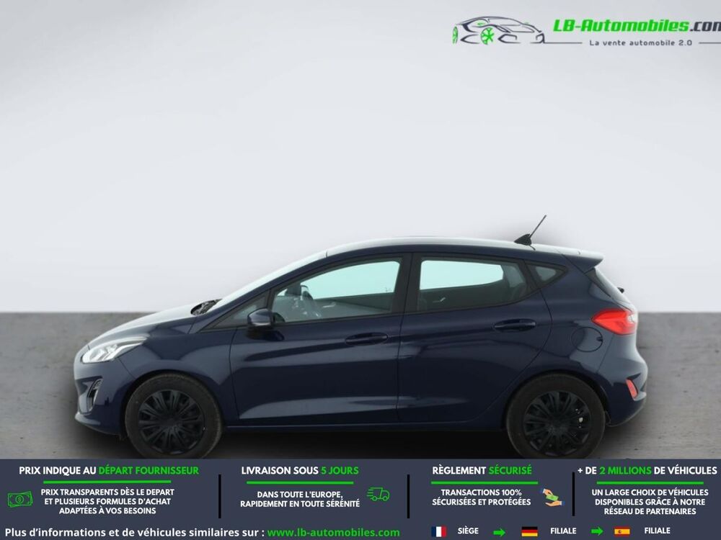Screen dimensions: 721x540
Task: Open the www.lb-automobiles.com link
Action: click(x=333, y=533)
